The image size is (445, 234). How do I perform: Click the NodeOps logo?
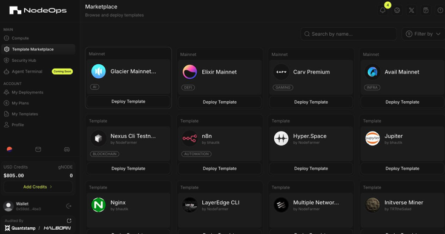pyautogui.click(x=38, y=10)
